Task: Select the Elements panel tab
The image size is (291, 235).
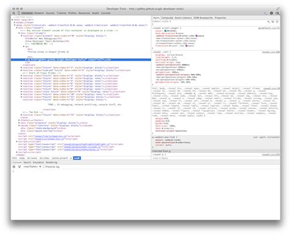Action: 27,13
